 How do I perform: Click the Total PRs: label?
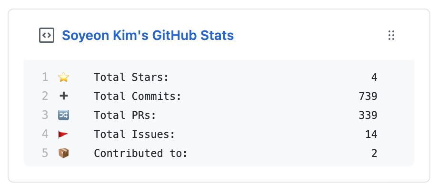pos(125,115)
